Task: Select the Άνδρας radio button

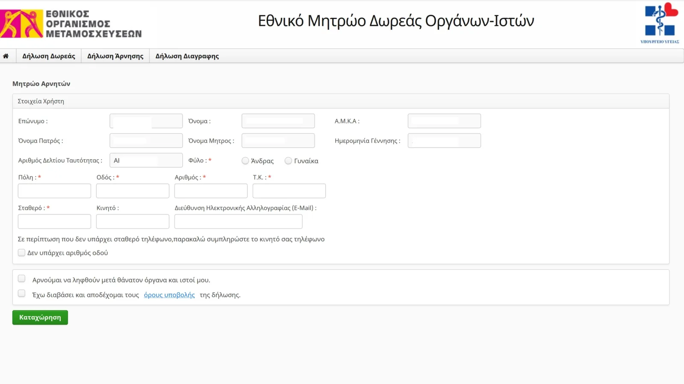Action: coord(245,161)
